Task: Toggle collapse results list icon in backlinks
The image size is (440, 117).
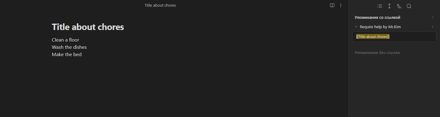Action: click(380, 6)
